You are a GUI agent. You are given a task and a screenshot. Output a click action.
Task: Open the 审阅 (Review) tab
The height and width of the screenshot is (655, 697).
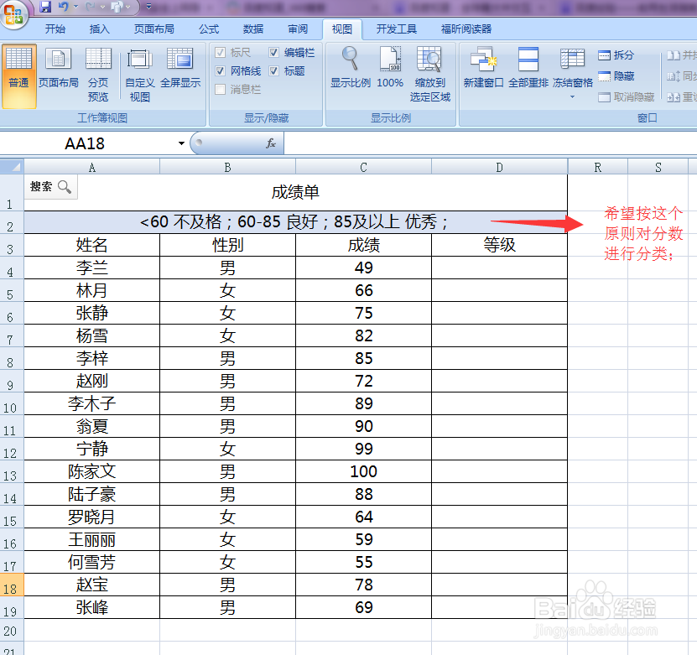coord(298,29)
